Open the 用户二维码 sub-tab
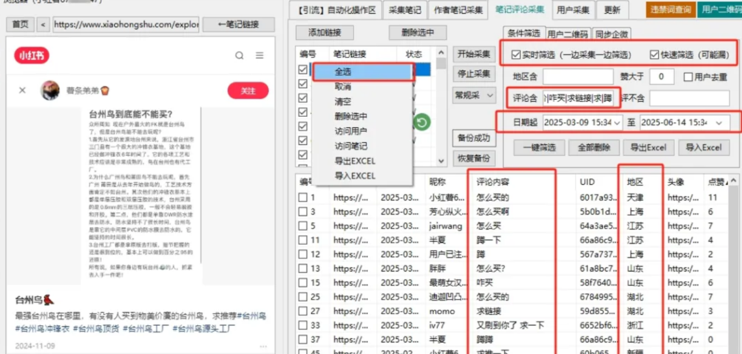Viewport: 742px width, 354px height. [568, 34]
